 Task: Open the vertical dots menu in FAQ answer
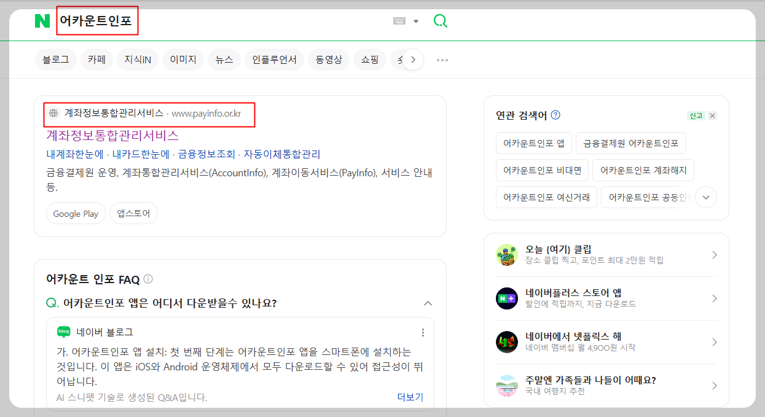click(423, 332)
